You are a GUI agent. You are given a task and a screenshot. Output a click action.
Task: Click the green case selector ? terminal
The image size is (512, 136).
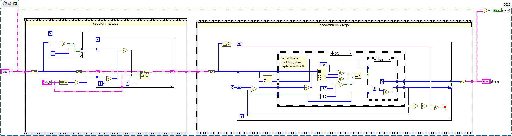click(x=368, y=75)
